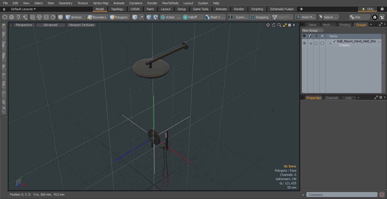Add new layout tab with plus
This screenshot has width=387, height=199.
tap(301, 9)
